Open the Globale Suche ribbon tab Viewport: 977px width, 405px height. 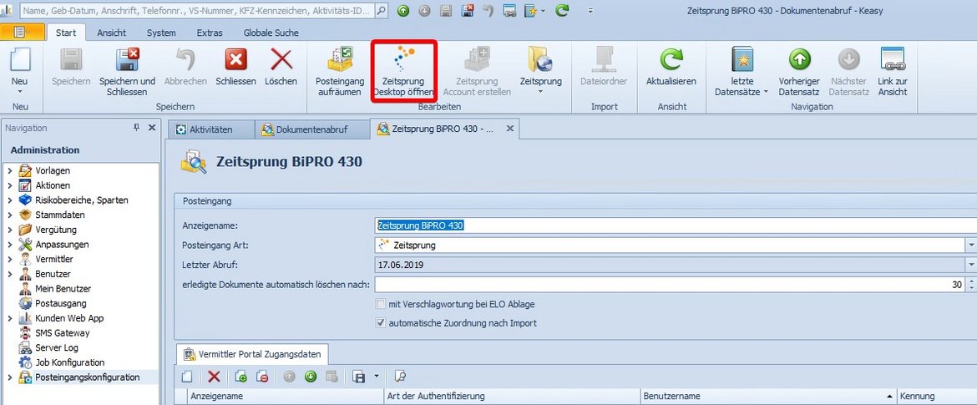[271, 33]
